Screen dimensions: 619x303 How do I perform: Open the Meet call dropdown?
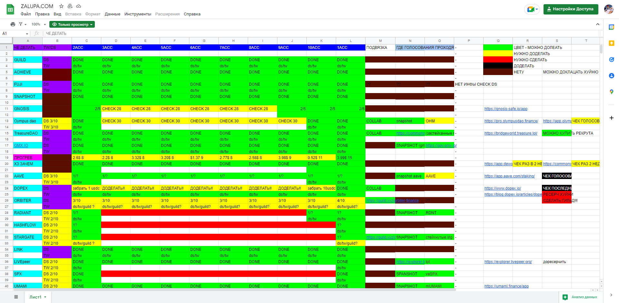532,9
